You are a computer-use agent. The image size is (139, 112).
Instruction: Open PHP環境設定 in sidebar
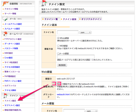(10, 76)
